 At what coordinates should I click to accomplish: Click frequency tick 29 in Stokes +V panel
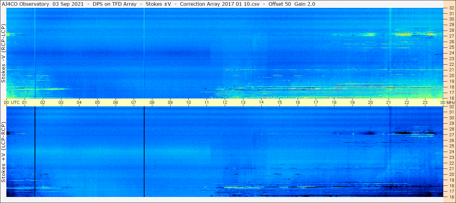click(x=451, y=124)
